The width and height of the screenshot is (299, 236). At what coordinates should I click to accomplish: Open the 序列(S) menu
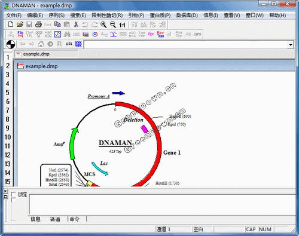(56, 16)
